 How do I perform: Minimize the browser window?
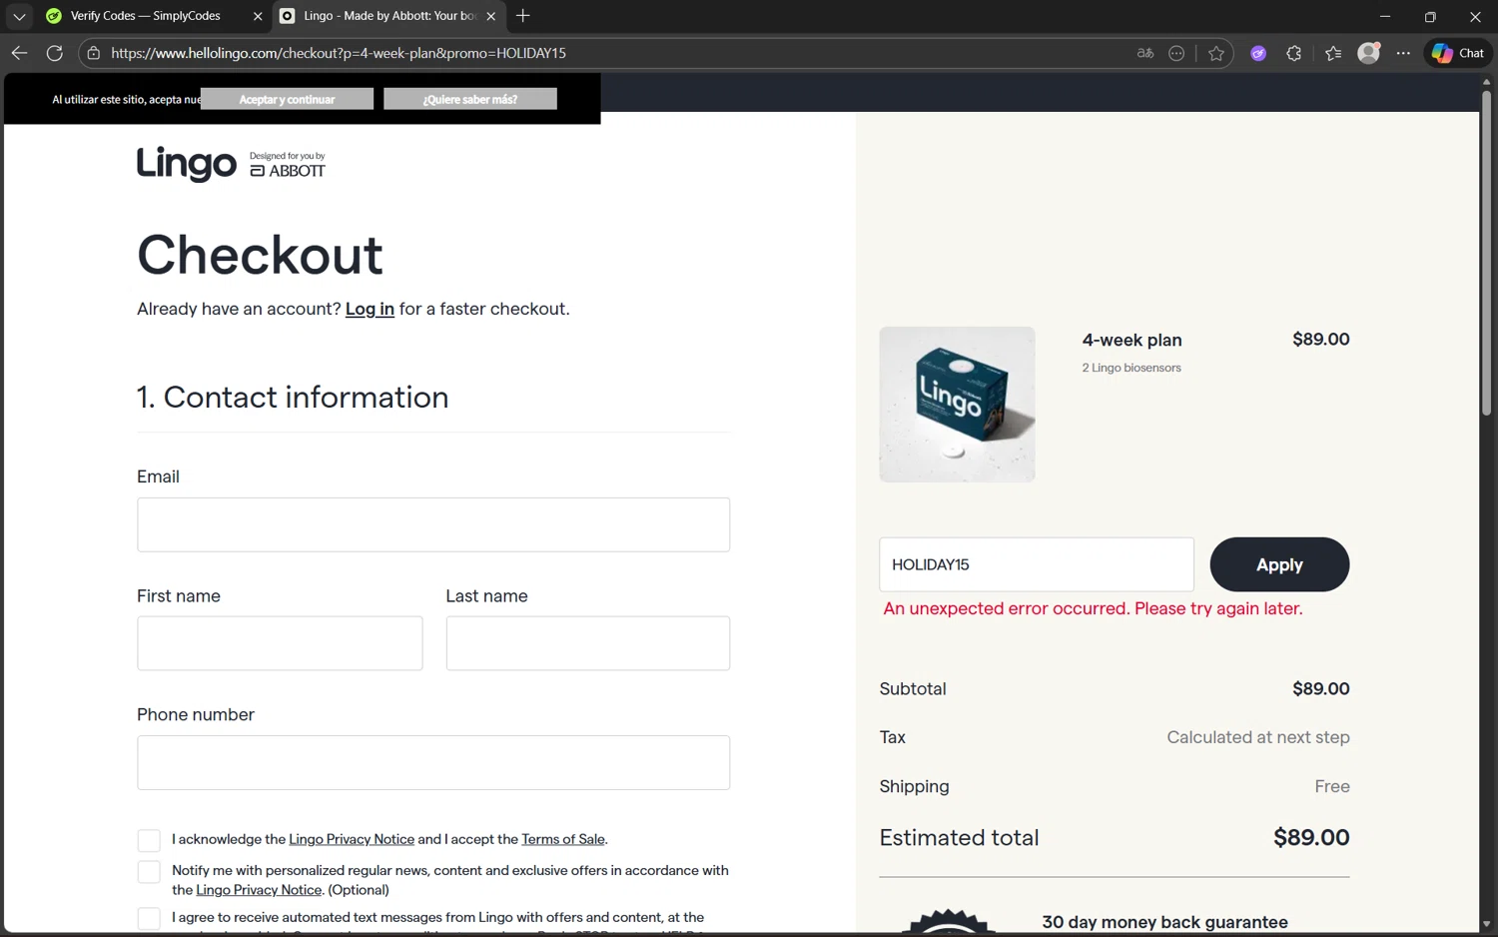pos(1385,16)
